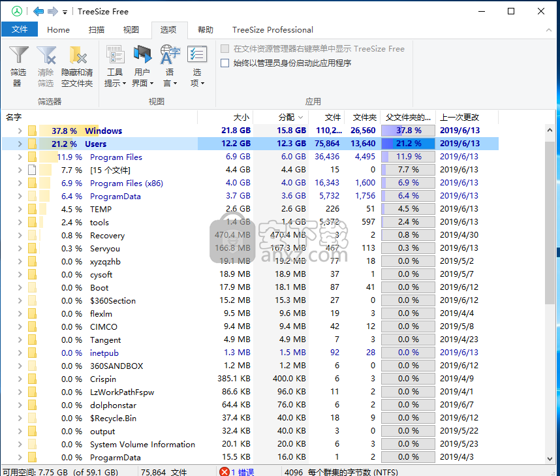Viewport: 560px width, 476px height.
Task: Click the inetpub folder icon
Action: 32,353
